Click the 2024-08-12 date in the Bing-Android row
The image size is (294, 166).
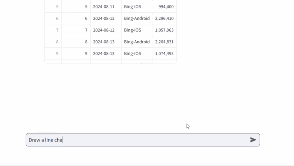pos(106,18)
